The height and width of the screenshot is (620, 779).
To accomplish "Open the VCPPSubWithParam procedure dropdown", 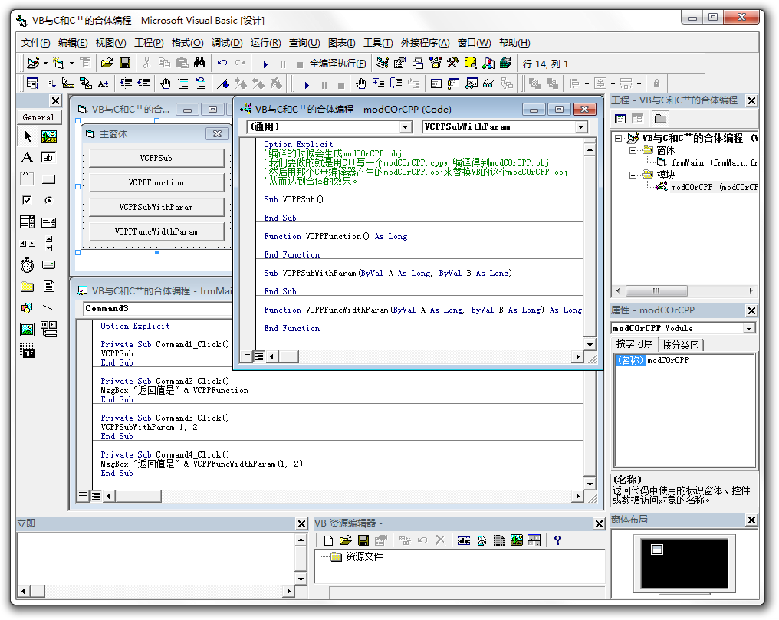I will (x=580, y=127).
